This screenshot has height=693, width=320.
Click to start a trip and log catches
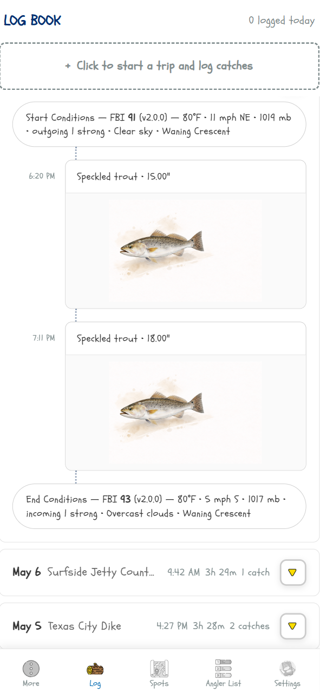(x=159, y=66)
